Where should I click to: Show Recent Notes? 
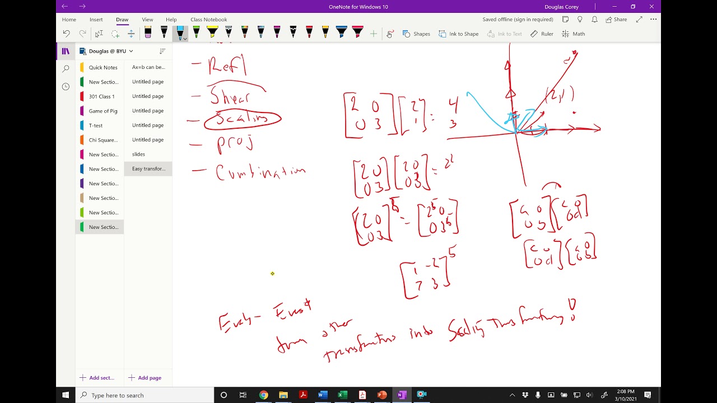pos(66,87)
